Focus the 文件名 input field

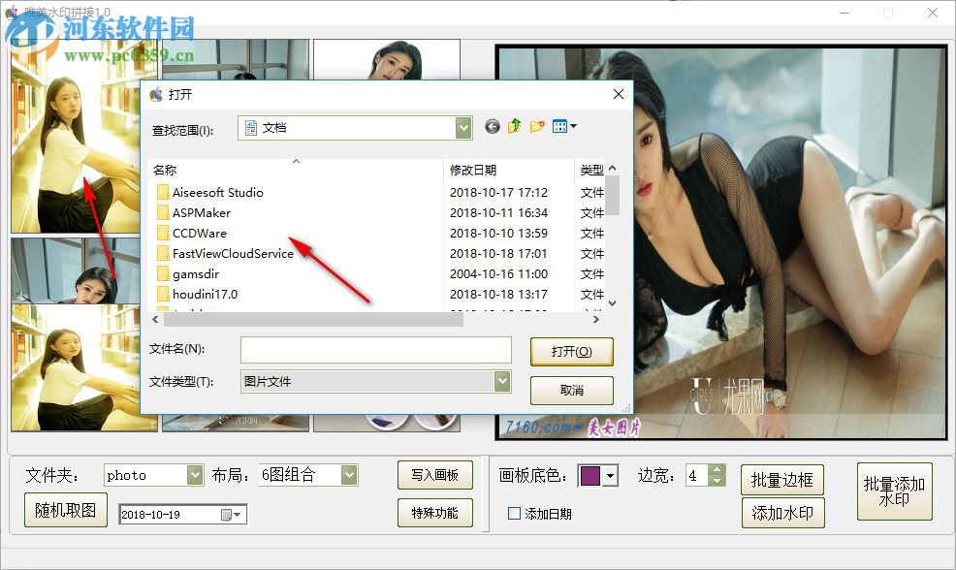point(375,349)
